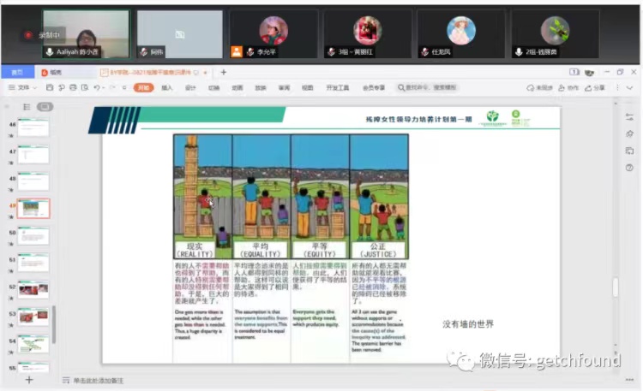Select the 开始 (Home) ribbon tab

(x=142, y=87)
